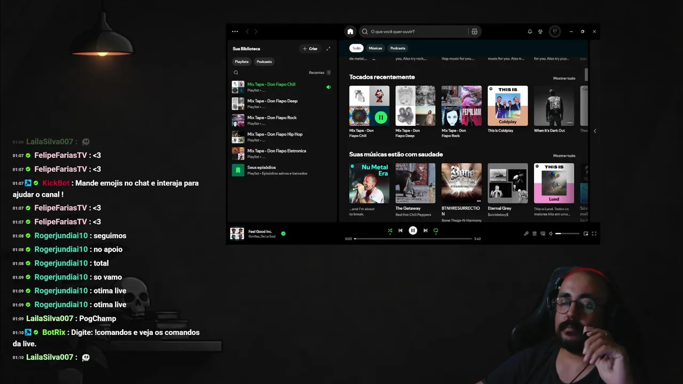Viewport: 683px width, 384px height.
Task: Go forward with the right arrow
Action: (x=256, y=31)
